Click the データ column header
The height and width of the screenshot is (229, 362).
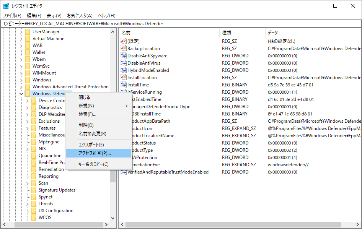pyautogui.click(x=313, y=33)
